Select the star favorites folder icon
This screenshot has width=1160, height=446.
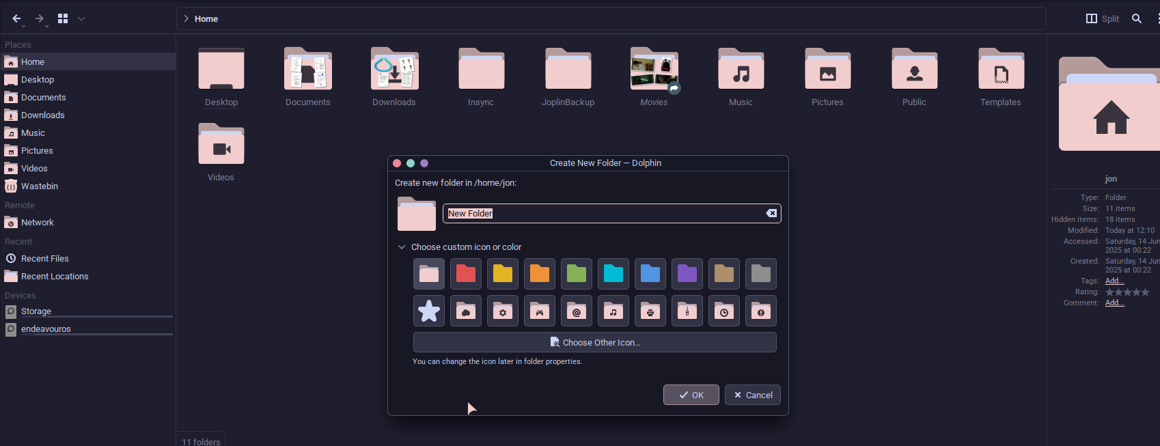coord(429,311)
